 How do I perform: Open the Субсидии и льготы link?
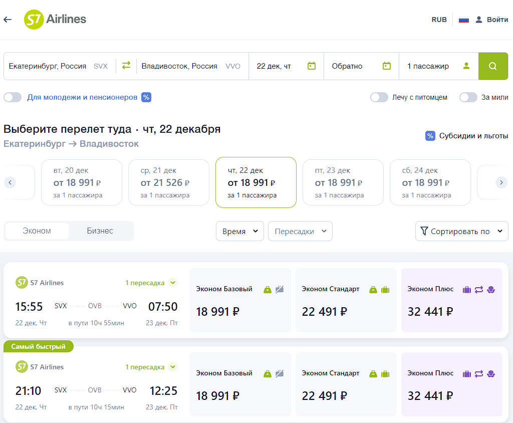[466, 136]
